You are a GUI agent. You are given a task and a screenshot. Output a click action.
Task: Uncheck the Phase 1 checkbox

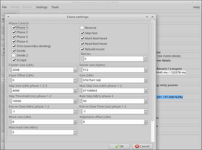pos(14,28)
